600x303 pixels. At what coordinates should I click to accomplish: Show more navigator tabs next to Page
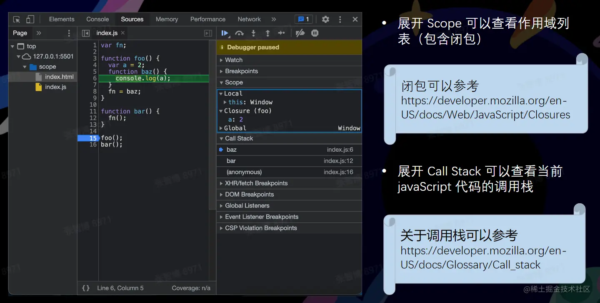[39, 33]
